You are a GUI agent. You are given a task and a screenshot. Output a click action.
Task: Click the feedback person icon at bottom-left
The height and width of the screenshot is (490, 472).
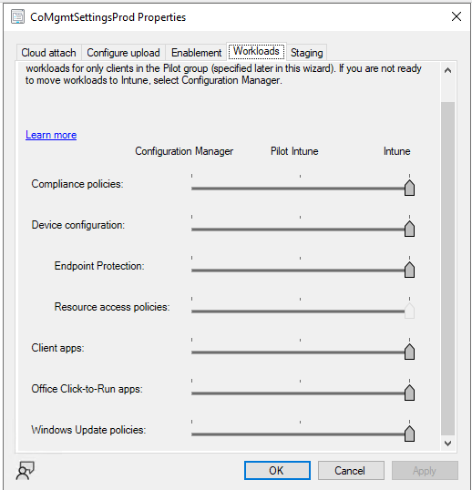[25, 470]
